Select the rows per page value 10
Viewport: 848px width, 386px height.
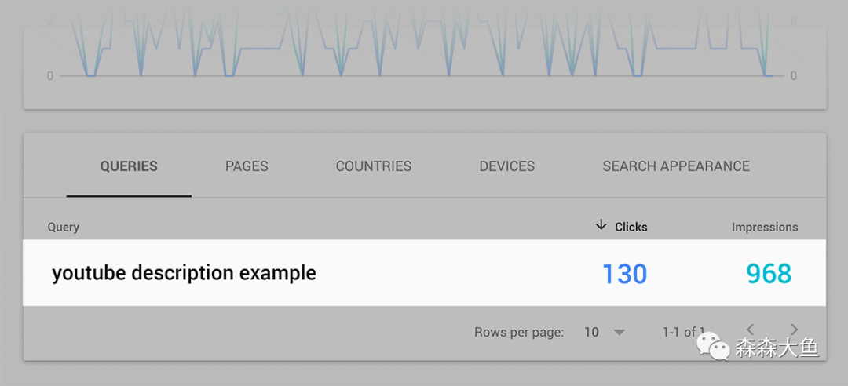(x=591, y=332)
